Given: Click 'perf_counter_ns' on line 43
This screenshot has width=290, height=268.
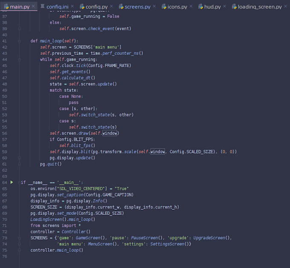Looking at the screenshot, I should pos(120,53).
